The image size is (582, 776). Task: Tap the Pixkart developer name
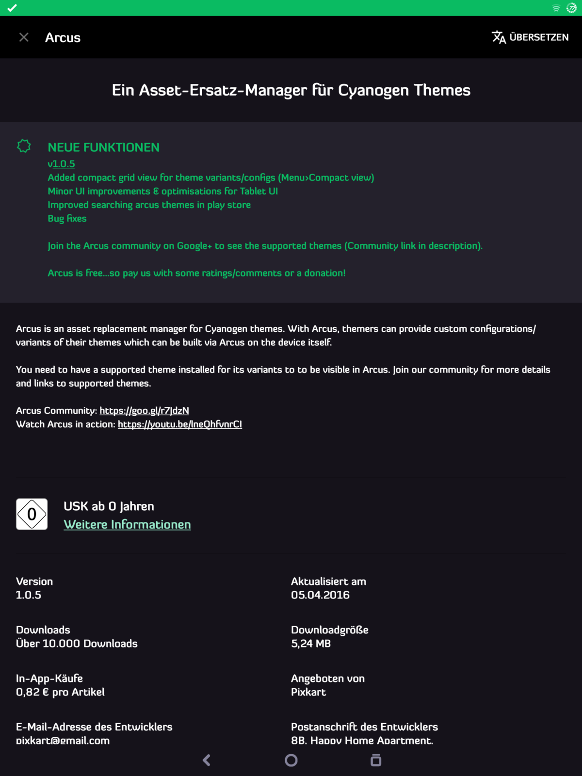(308, 692)
